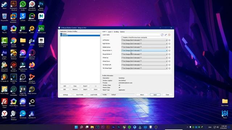This screenshot has height=130, width=232.
Task: Open the gear settings for Middle Button
Action: (x=169, y=47)
